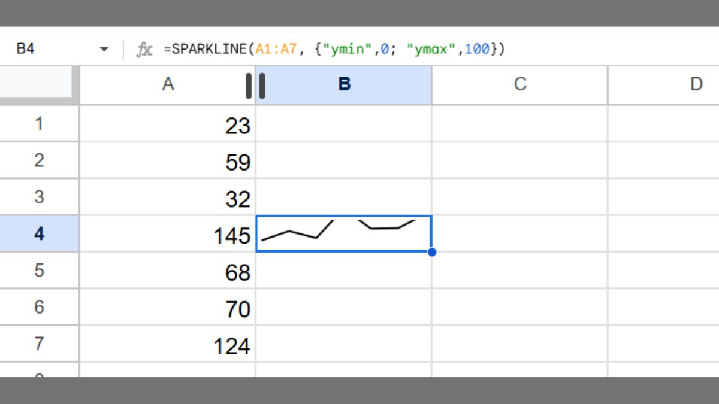Viewport: 719px width, 404px height.
Task: Open the name box dropdown arrow
Action: coord(104,50)
